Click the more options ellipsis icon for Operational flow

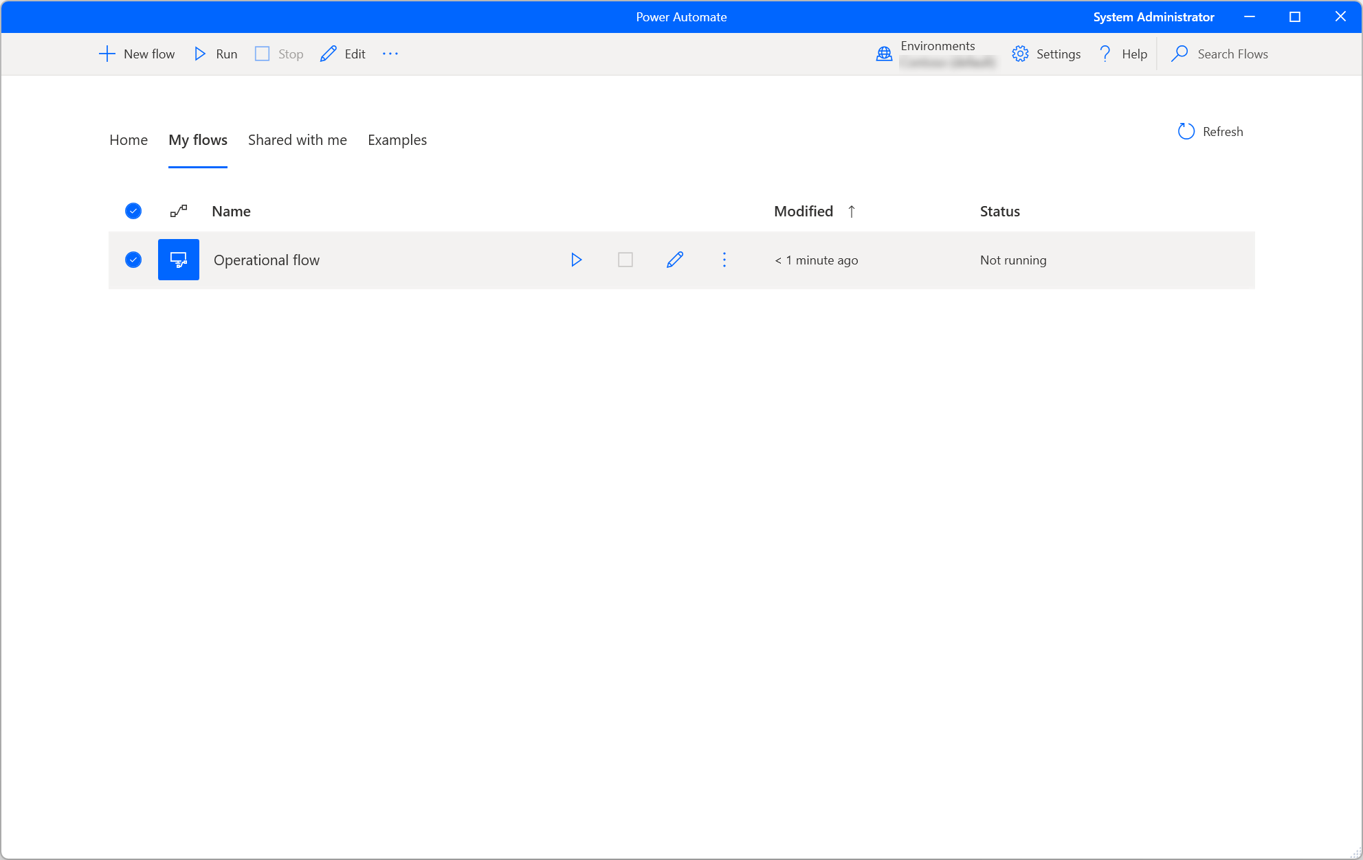coord(724,260)
